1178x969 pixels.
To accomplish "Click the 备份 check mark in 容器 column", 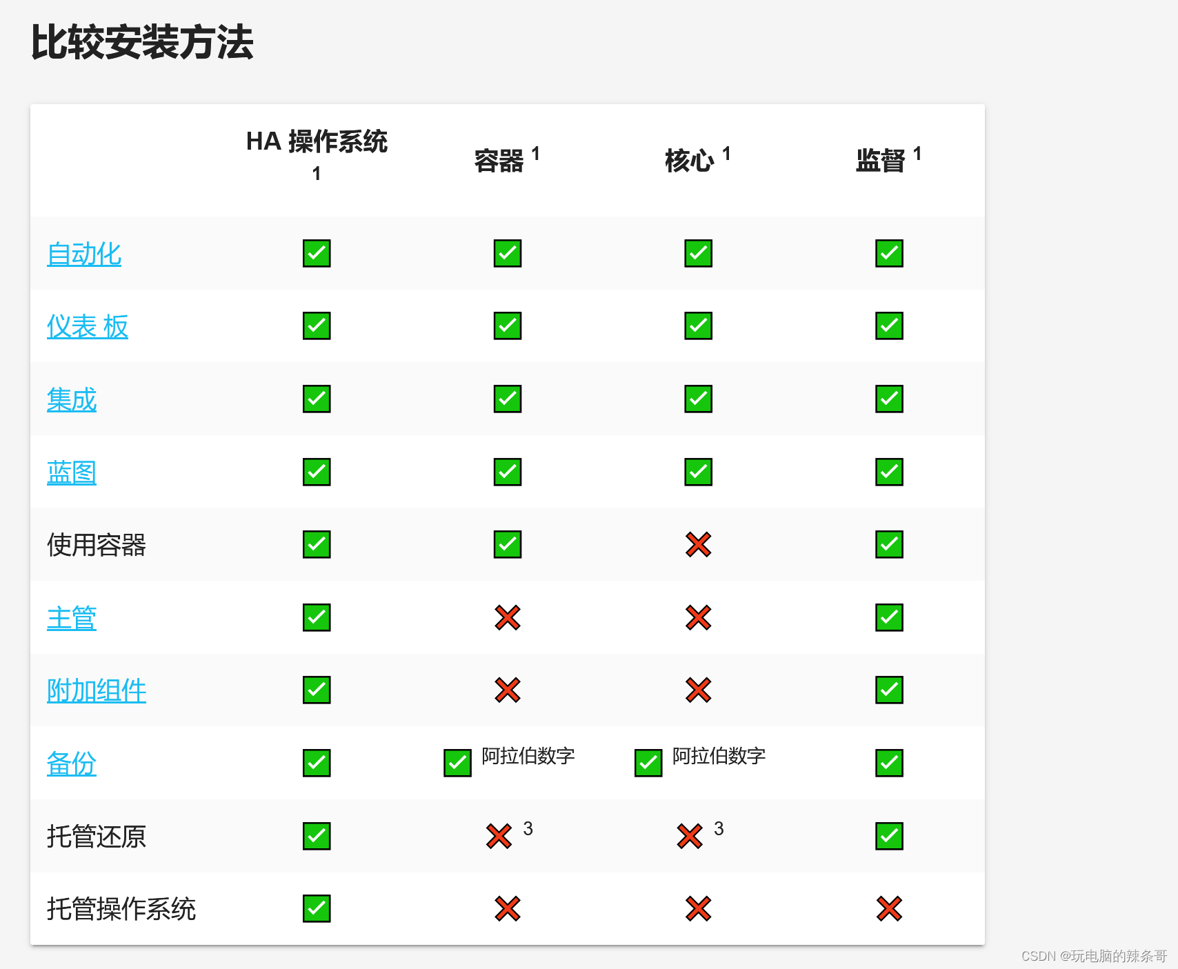I will coord(457,763).
